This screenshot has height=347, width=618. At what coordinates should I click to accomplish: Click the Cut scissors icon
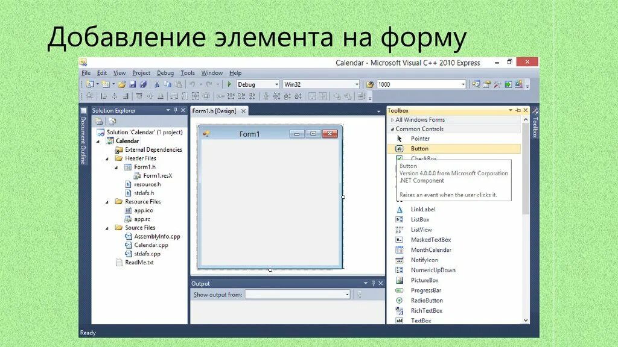pyautogui.click(x=156, y=84)
